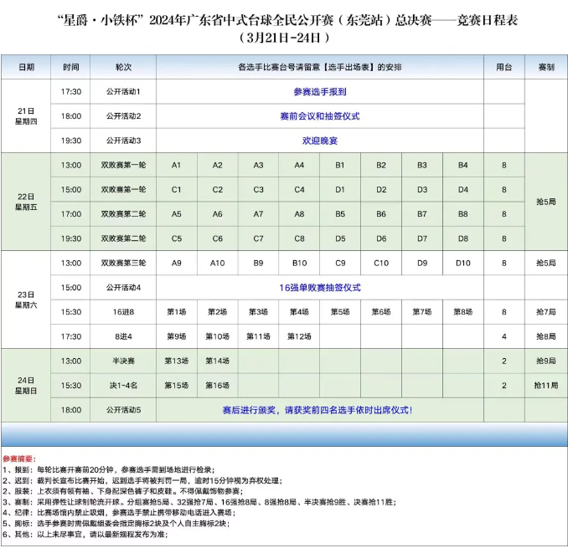568x548 pixels.
Task: Click the 16强单败赛抽签仪式 text
Action: [320, 288]
